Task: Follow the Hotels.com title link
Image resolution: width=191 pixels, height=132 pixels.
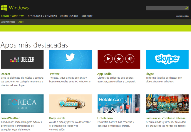Action: click(x=105, y=118)
